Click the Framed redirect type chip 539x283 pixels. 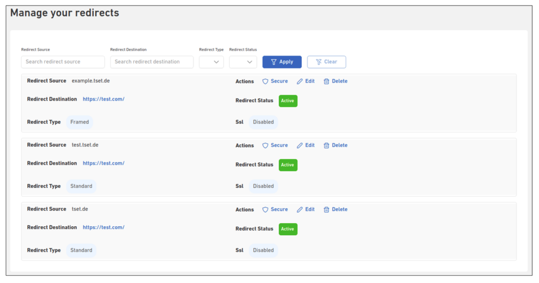point(79,122)
